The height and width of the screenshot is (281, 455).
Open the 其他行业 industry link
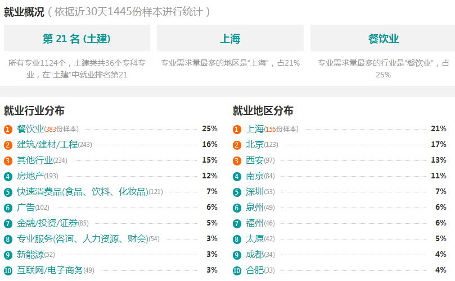point(35,160)
